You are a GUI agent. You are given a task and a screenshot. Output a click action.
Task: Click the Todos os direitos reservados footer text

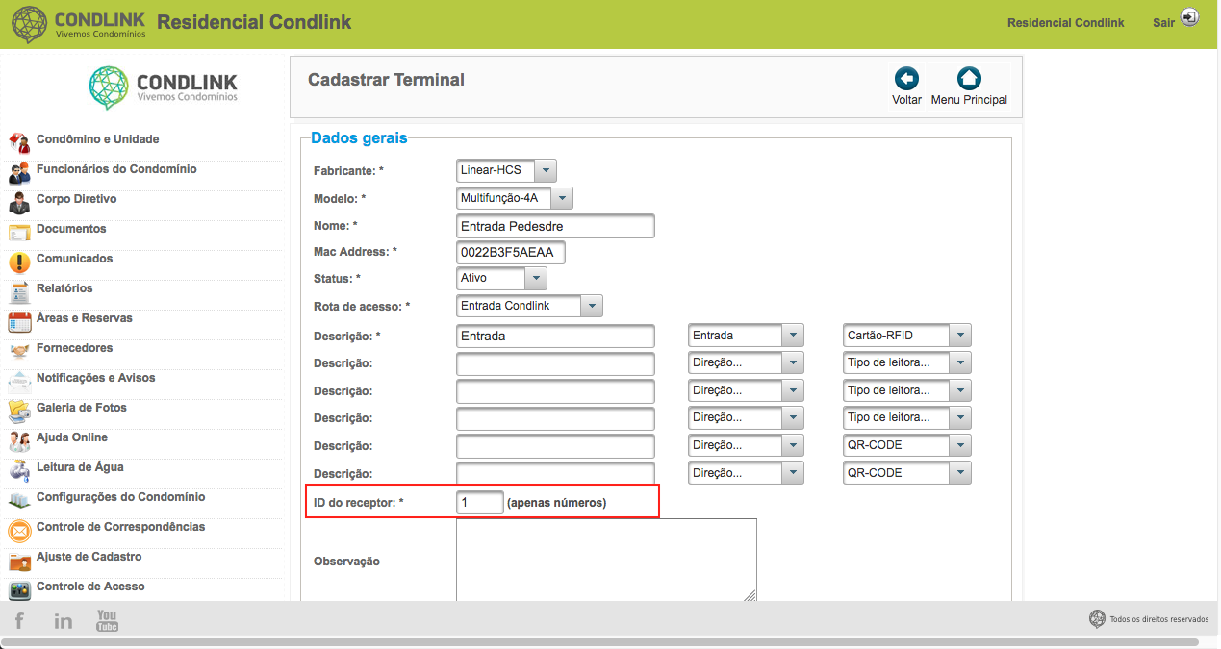(1158, 619)
